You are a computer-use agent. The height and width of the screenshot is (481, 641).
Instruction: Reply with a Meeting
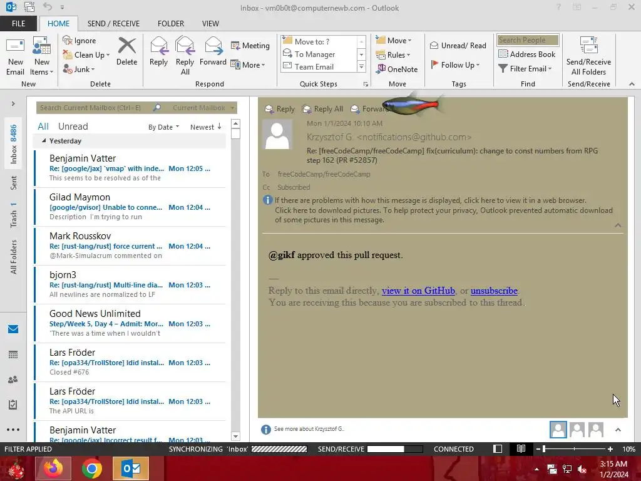tap(250, 45)
